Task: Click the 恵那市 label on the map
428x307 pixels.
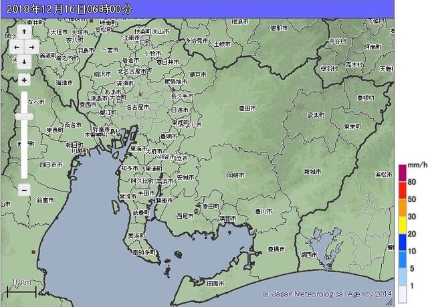Action: (x=279, y=28)
